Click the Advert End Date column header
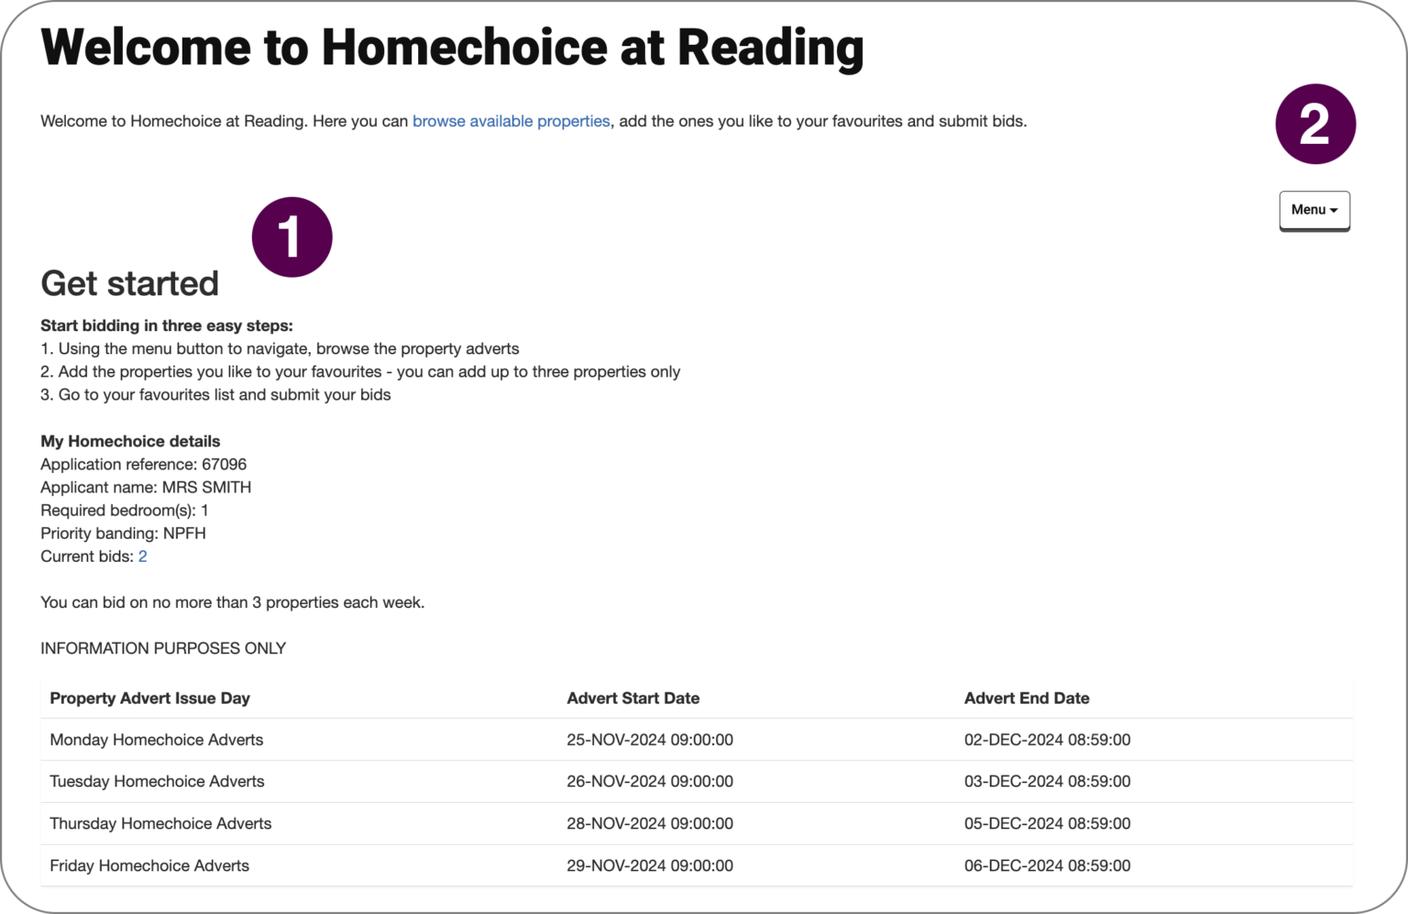Viewport: 1408px width, 914px height. point(1027,698)
